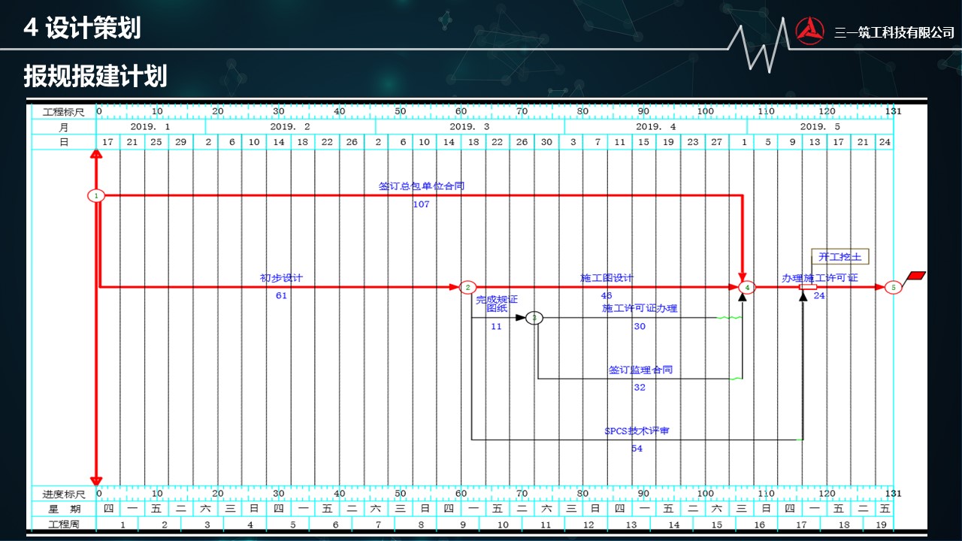Select the black node circle 3
Screen dimensions: 962x541
click(534, 318)
